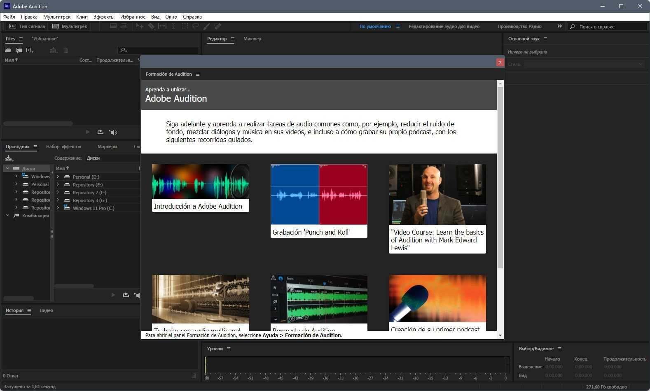Switch to the Микшер tab
The width and height of the screenshot is (650, 391).
pyautogui.click(x=252, y=39)
